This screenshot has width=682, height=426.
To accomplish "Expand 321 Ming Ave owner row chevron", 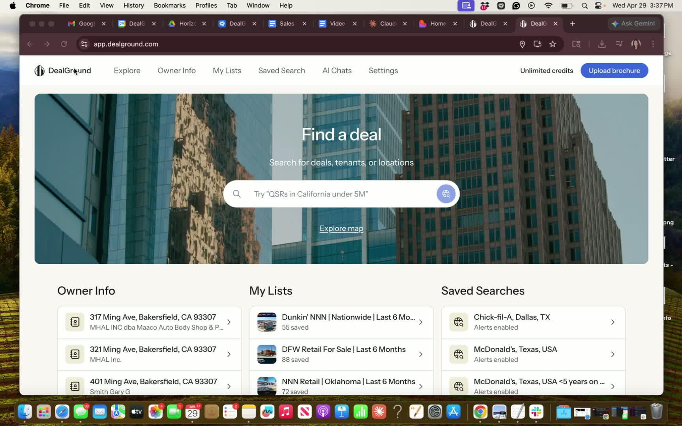I will coord(229,354).
